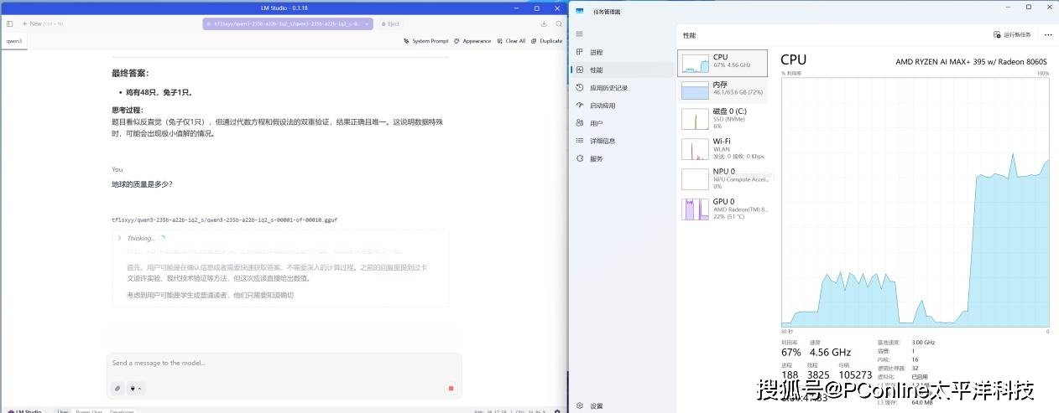1059x413 pixels.
Task: Open the LM Studio downloads icon
Action: coord(544,23)
